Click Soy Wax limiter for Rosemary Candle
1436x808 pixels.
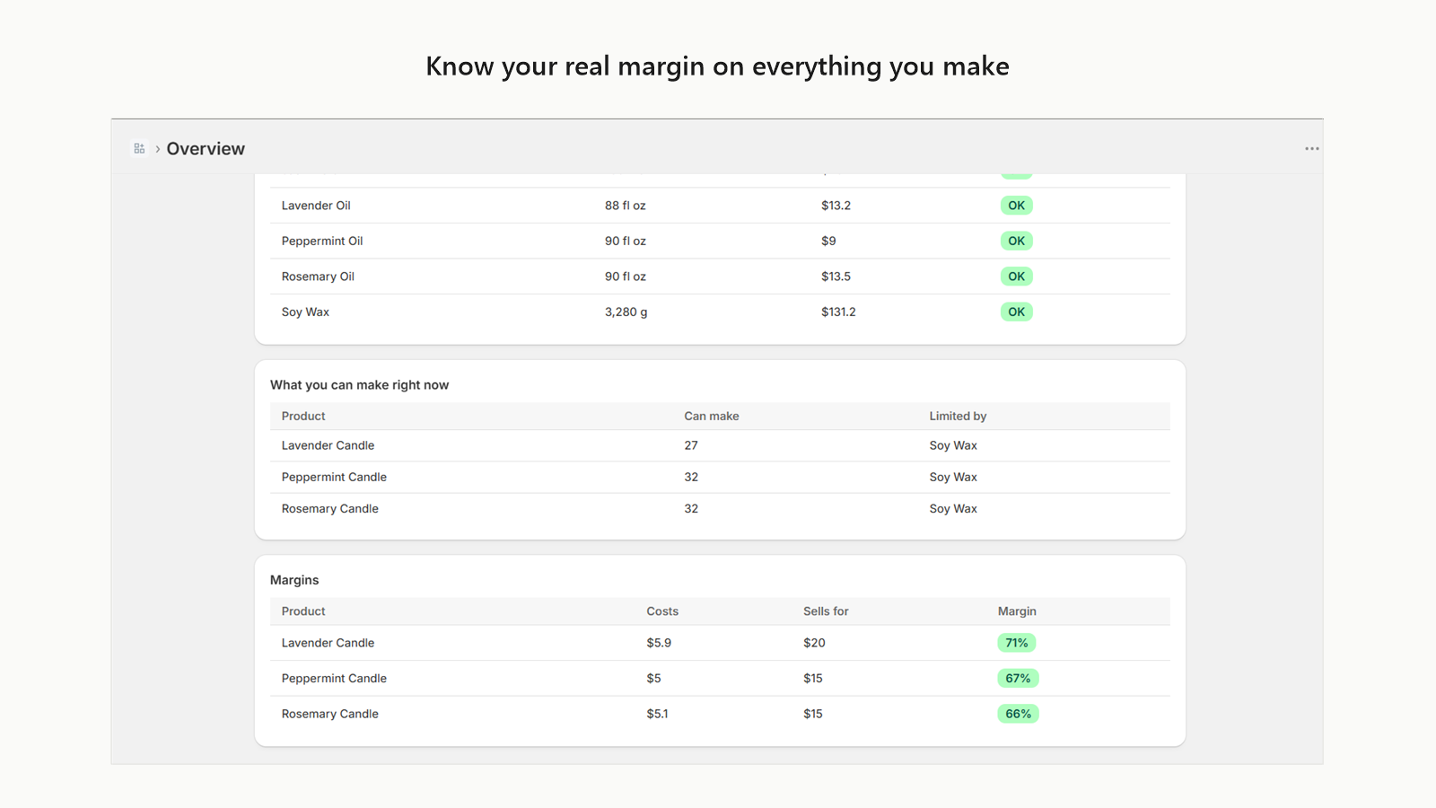pyautogui.click(x=953, y=508)
